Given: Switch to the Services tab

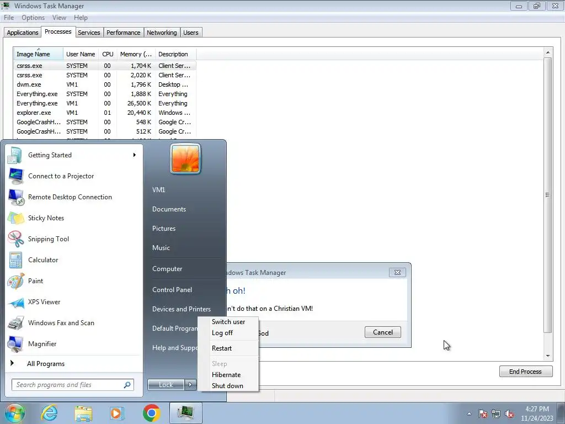Looking at the screenshot, I should coord(89,33).
